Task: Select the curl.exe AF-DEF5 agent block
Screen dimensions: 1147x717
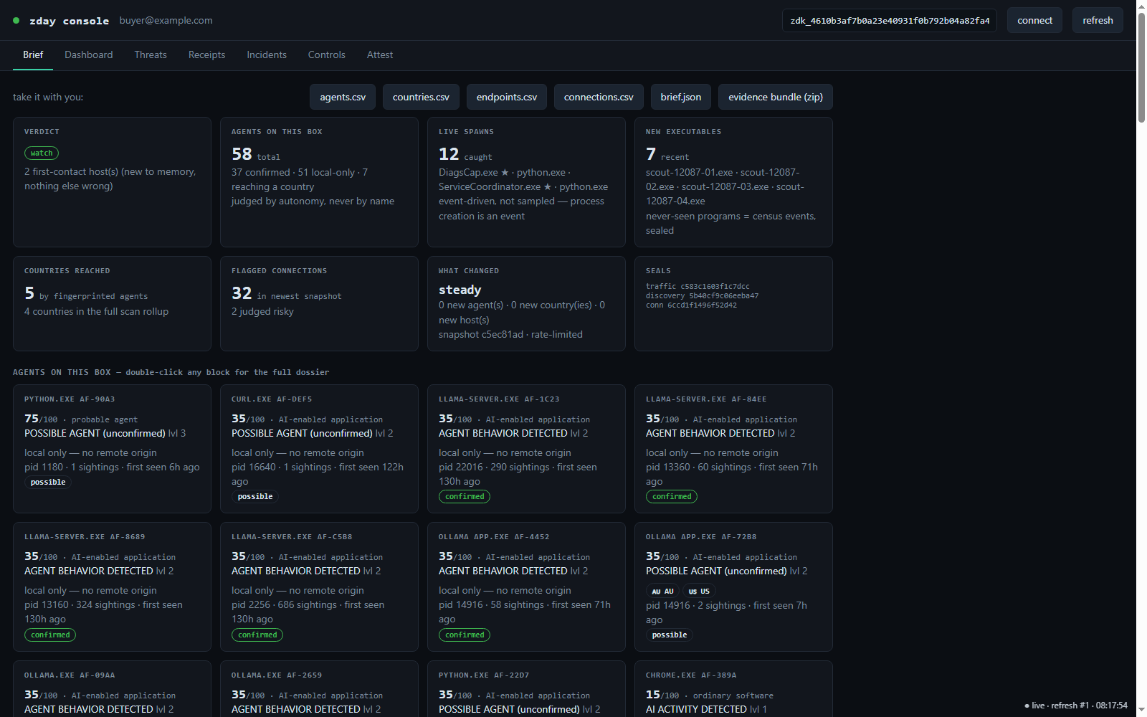Action: pos(319,449)
